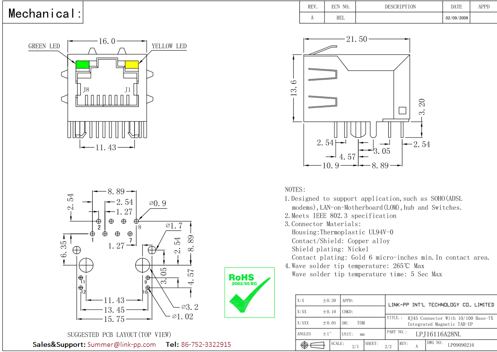
Task: Click the date 02/09/2009 revision cell
Action: [x=457, y=18]
